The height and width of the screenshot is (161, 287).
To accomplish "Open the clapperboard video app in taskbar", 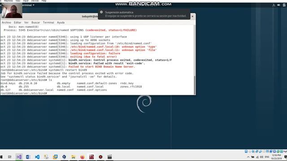I will point(109,157).
